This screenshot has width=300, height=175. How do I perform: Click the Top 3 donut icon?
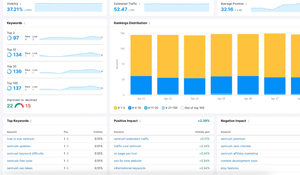coord(9,38)
